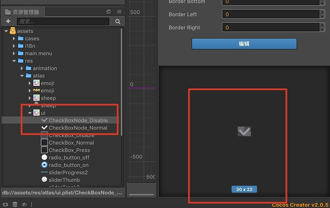Click the first emoji plist atlas icon
Screen dimensions: 330x208
click(36, 83)
